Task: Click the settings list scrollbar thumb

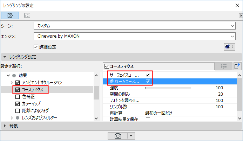Action: 239,94
